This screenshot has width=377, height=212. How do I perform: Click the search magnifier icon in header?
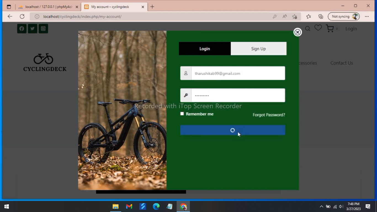point(308,28)
